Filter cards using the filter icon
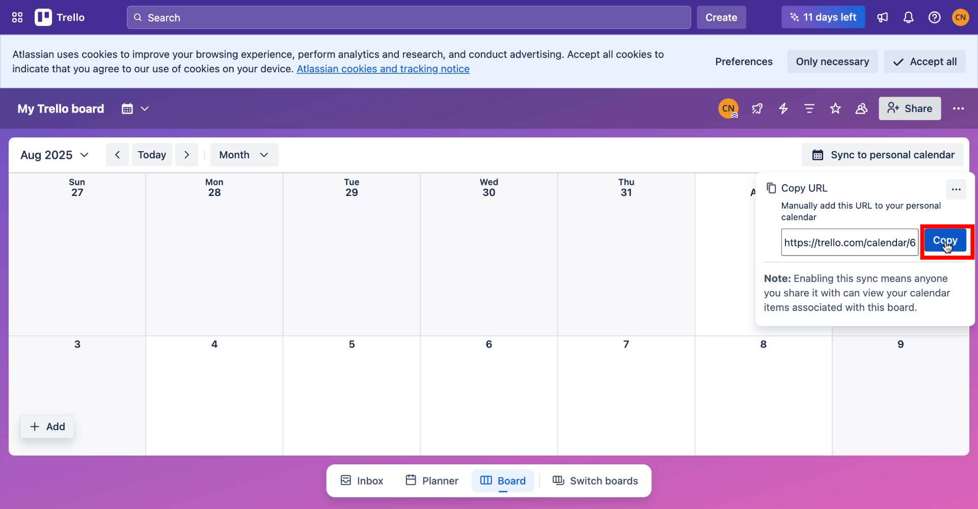This screenshot has width=978, height=509. (809, 108)
